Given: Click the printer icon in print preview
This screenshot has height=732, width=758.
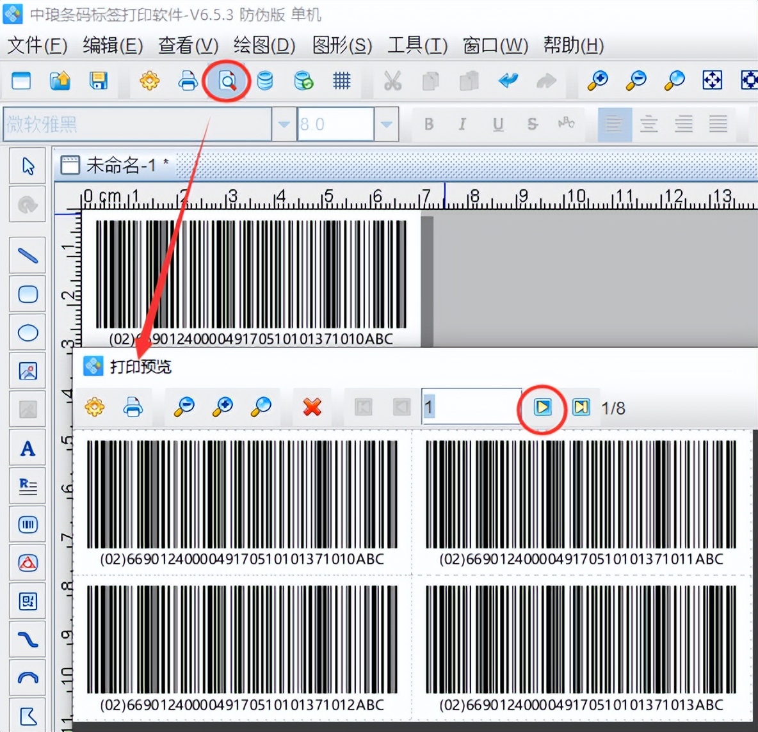Looking at the screenshot, I should tap(133, 407).
